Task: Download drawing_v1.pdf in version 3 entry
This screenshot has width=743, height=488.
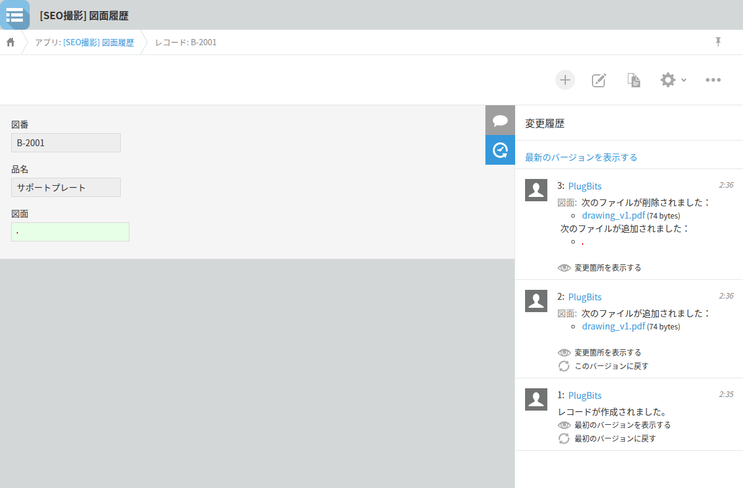Action: pos(614,216)
